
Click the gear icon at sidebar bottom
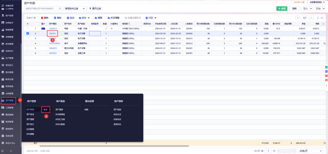[3, 151]
